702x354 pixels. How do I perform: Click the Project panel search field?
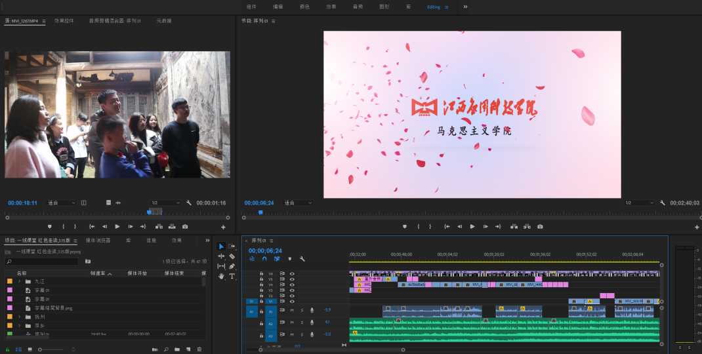[x=41, y=262]
